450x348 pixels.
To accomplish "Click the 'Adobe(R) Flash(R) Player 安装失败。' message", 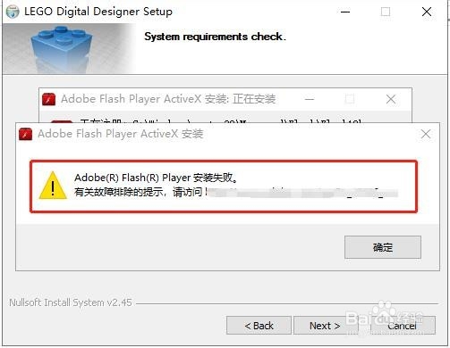I will [157, 178].
